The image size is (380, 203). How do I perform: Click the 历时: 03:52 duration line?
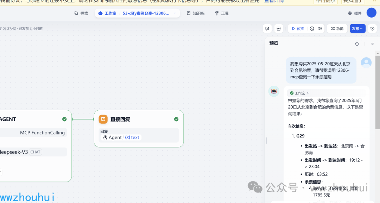316,174
